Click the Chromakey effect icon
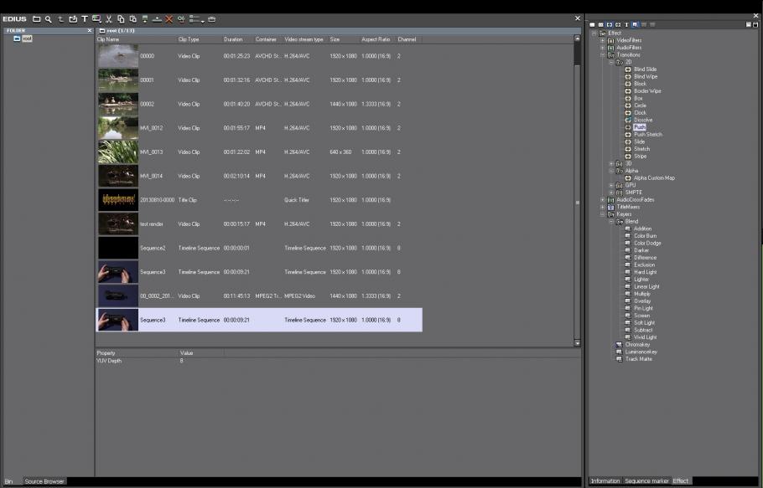The height and width of the screenshot is (488, 763). (619, 344)
